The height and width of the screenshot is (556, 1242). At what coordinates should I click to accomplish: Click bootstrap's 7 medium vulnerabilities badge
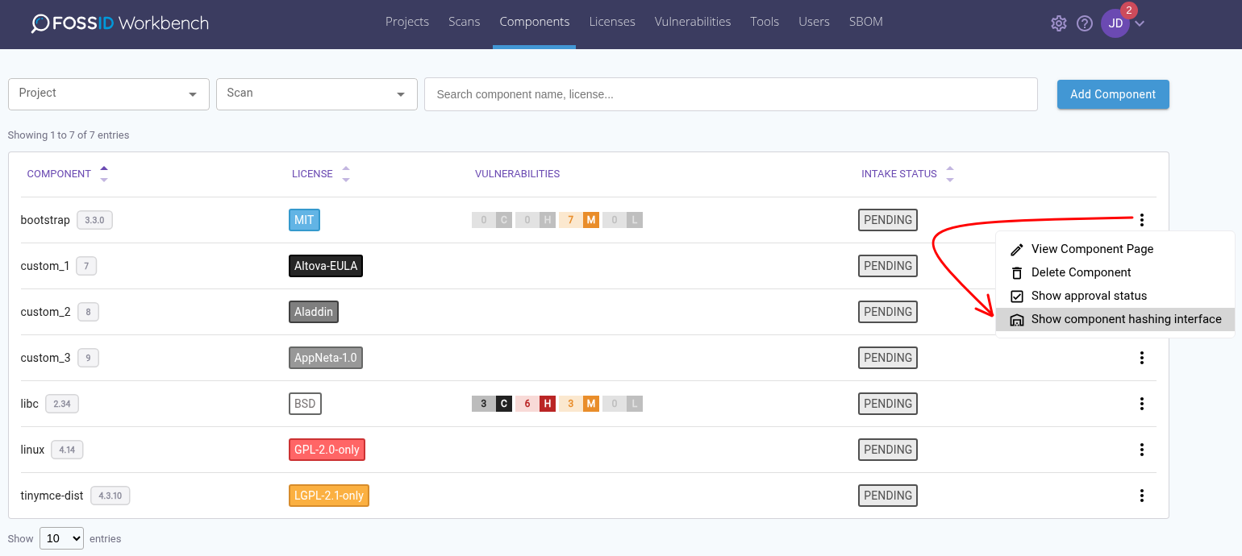click(x=579, y=220)
